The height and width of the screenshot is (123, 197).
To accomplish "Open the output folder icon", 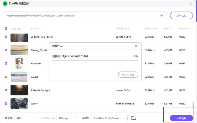I will tap(134, 118).
